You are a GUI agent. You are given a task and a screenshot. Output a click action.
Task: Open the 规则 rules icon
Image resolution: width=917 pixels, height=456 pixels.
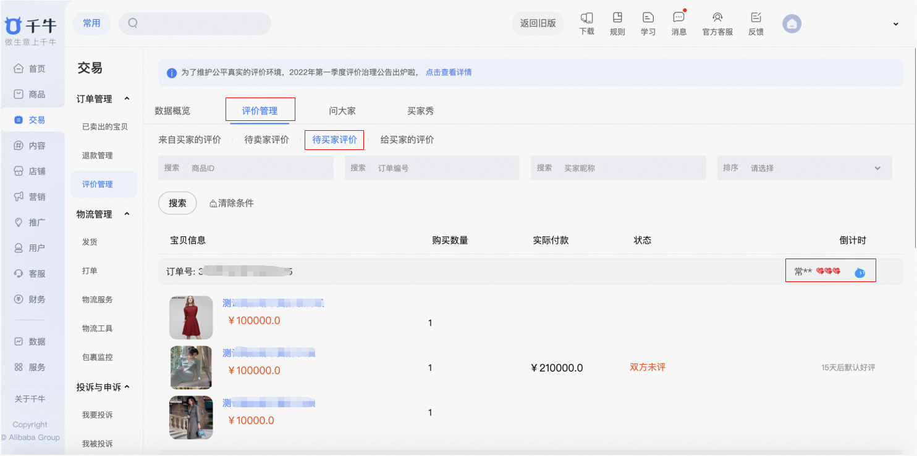pos(617,23)
